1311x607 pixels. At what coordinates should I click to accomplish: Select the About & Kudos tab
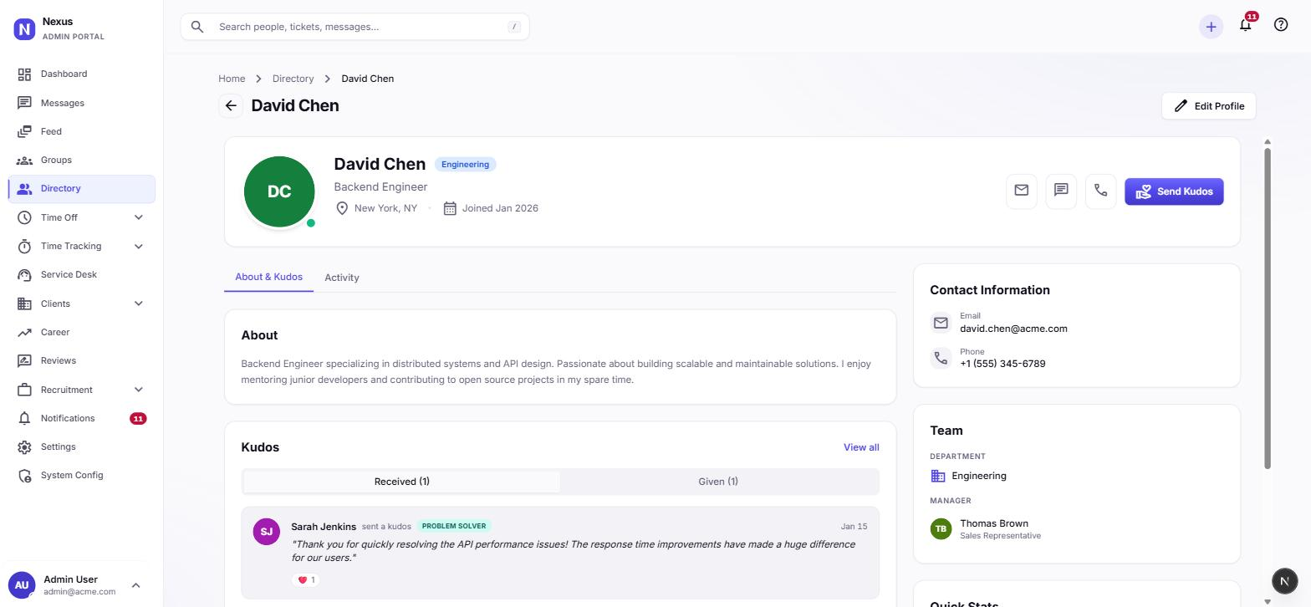pos(268,277)
